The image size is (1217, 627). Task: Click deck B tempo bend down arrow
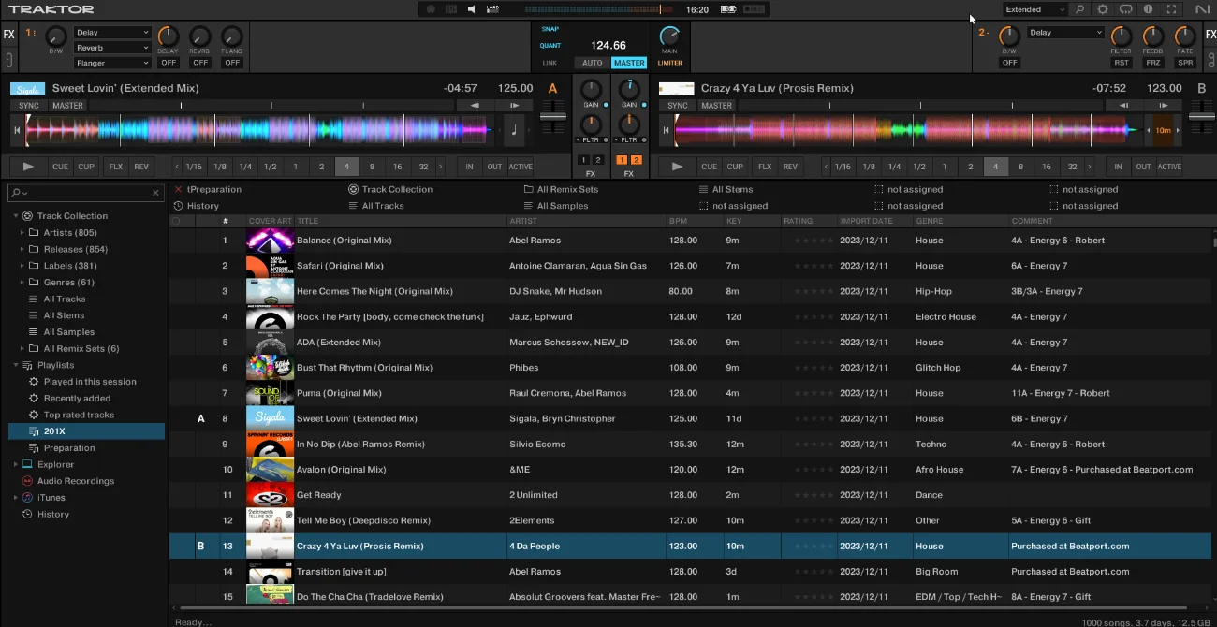[1123, 106]
